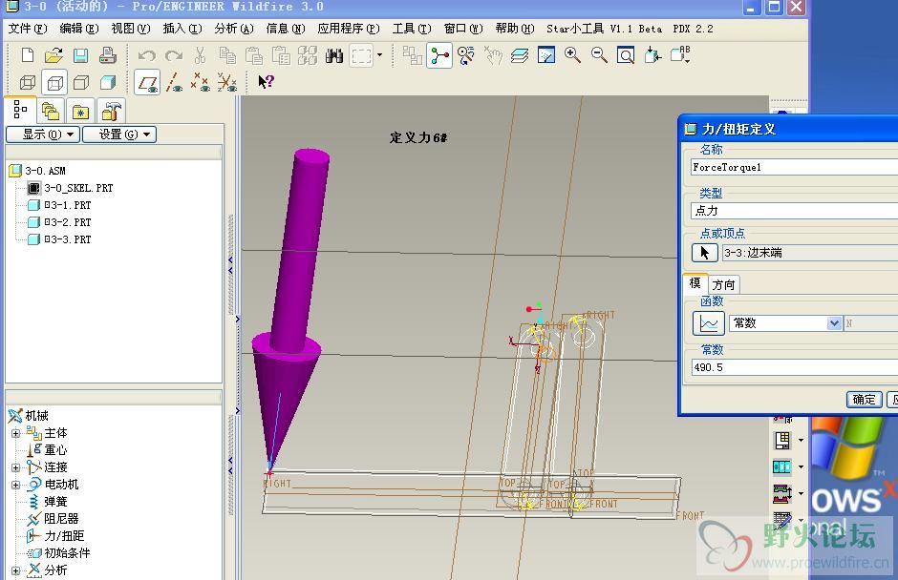Print using the printer icon

[107, 55]
